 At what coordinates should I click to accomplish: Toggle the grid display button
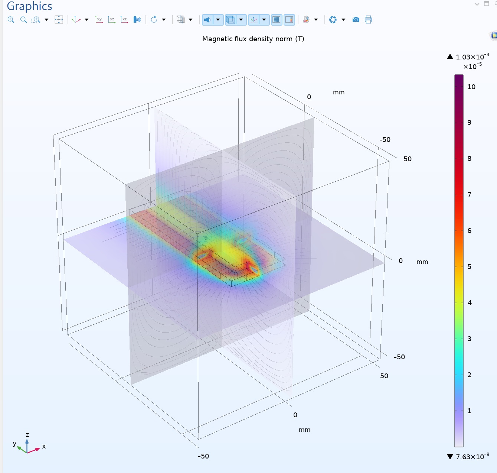click(277, 20)
